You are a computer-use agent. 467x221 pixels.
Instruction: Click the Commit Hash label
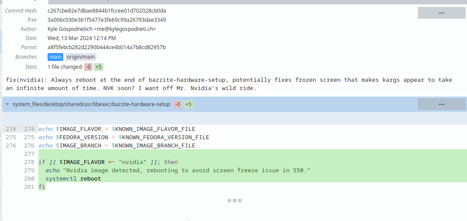click(x=21, y=11)
